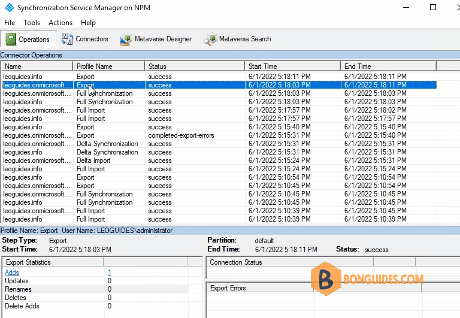Click the Partition value default
The image size is (460, 318).
[264, 241]
